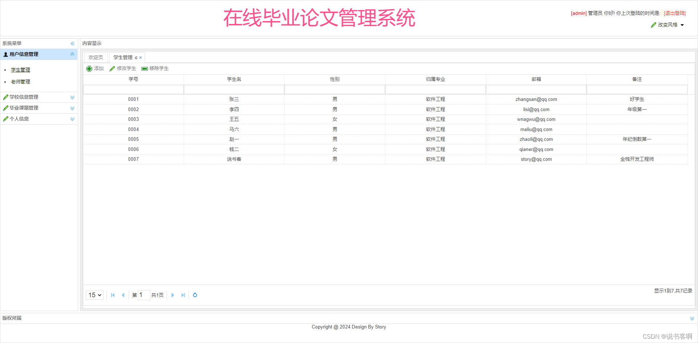Select the row with 学号 0001
This screenshot has height=343, width=698.
pos(385,99)
